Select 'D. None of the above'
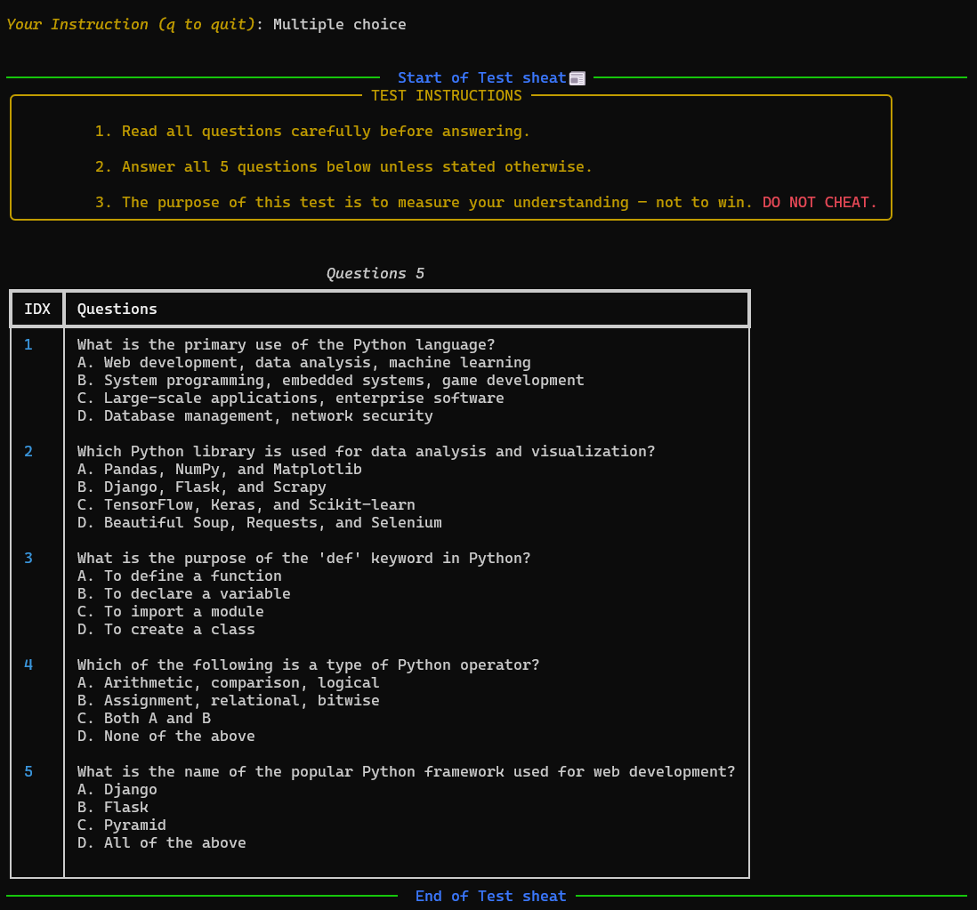 (166, 737)
